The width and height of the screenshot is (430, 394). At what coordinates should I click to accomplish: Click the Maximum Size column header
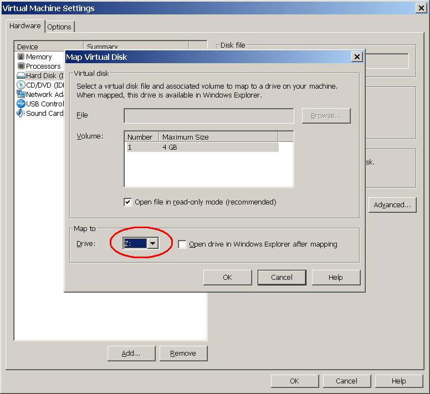point(218,137)
